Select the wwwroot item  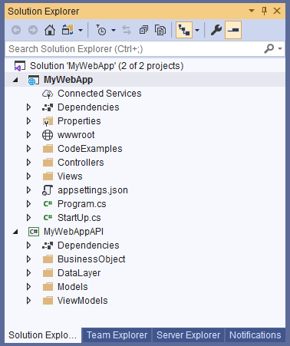point(76,135)
